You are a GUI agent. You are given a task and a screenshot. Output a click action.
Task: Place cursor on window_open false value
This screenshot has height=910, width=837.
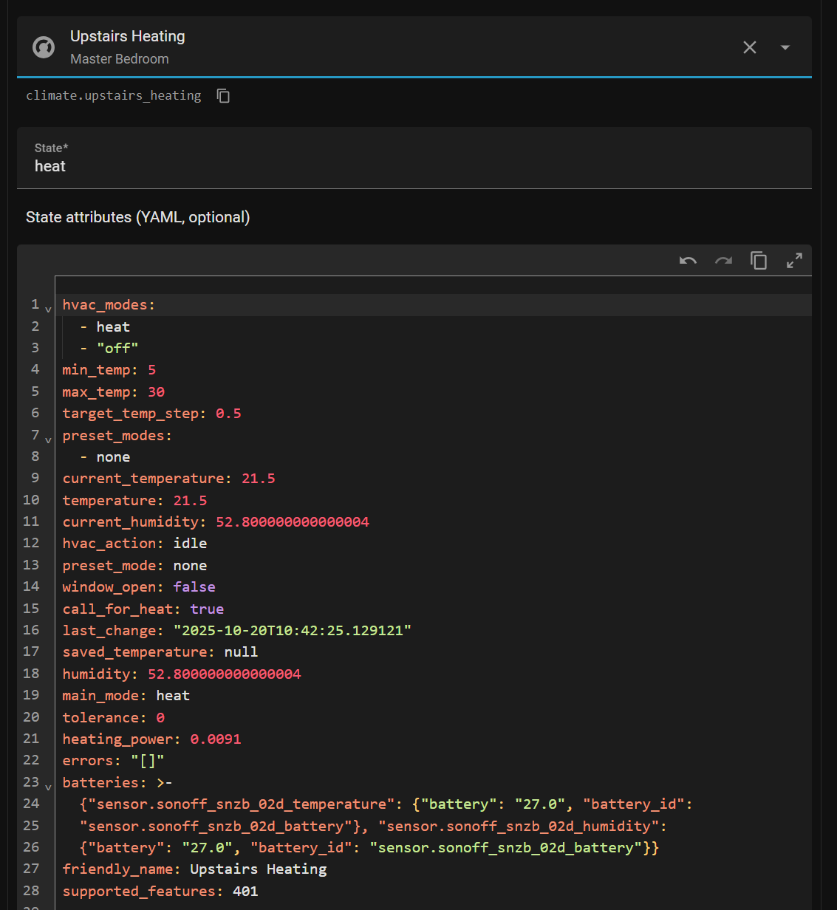194,587
